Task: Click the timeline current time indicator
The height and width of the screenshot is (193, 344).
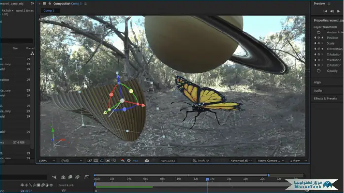Action: point(207,179)
